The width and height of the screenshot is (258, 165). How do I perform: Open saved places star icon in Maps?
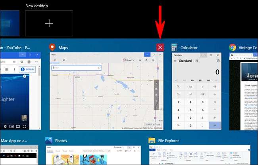(x=140, y=60)
